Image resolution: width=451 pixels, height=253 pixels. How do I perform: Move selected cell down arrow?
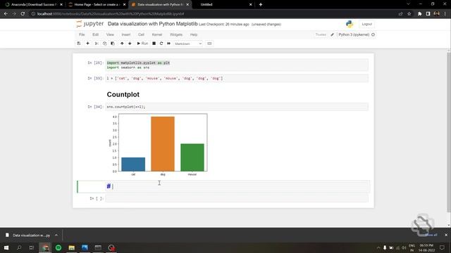130,44
